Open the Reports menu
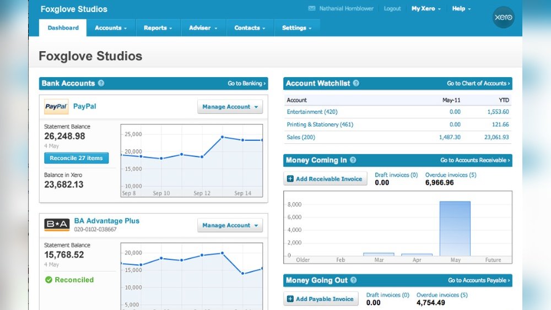The image size is (551, 310). tap(158, 28)
